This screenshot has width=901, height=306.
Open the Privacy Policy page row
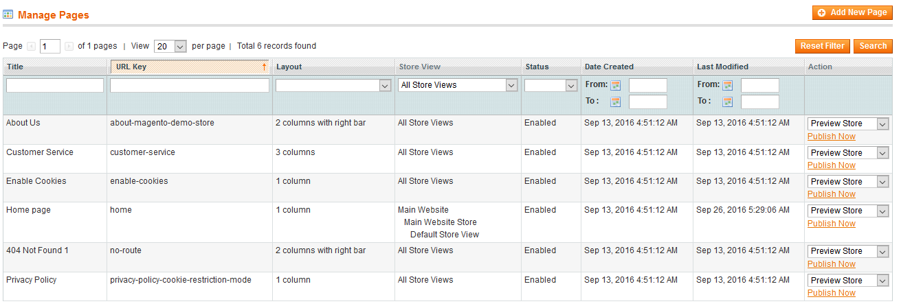[x=32, y=280]
